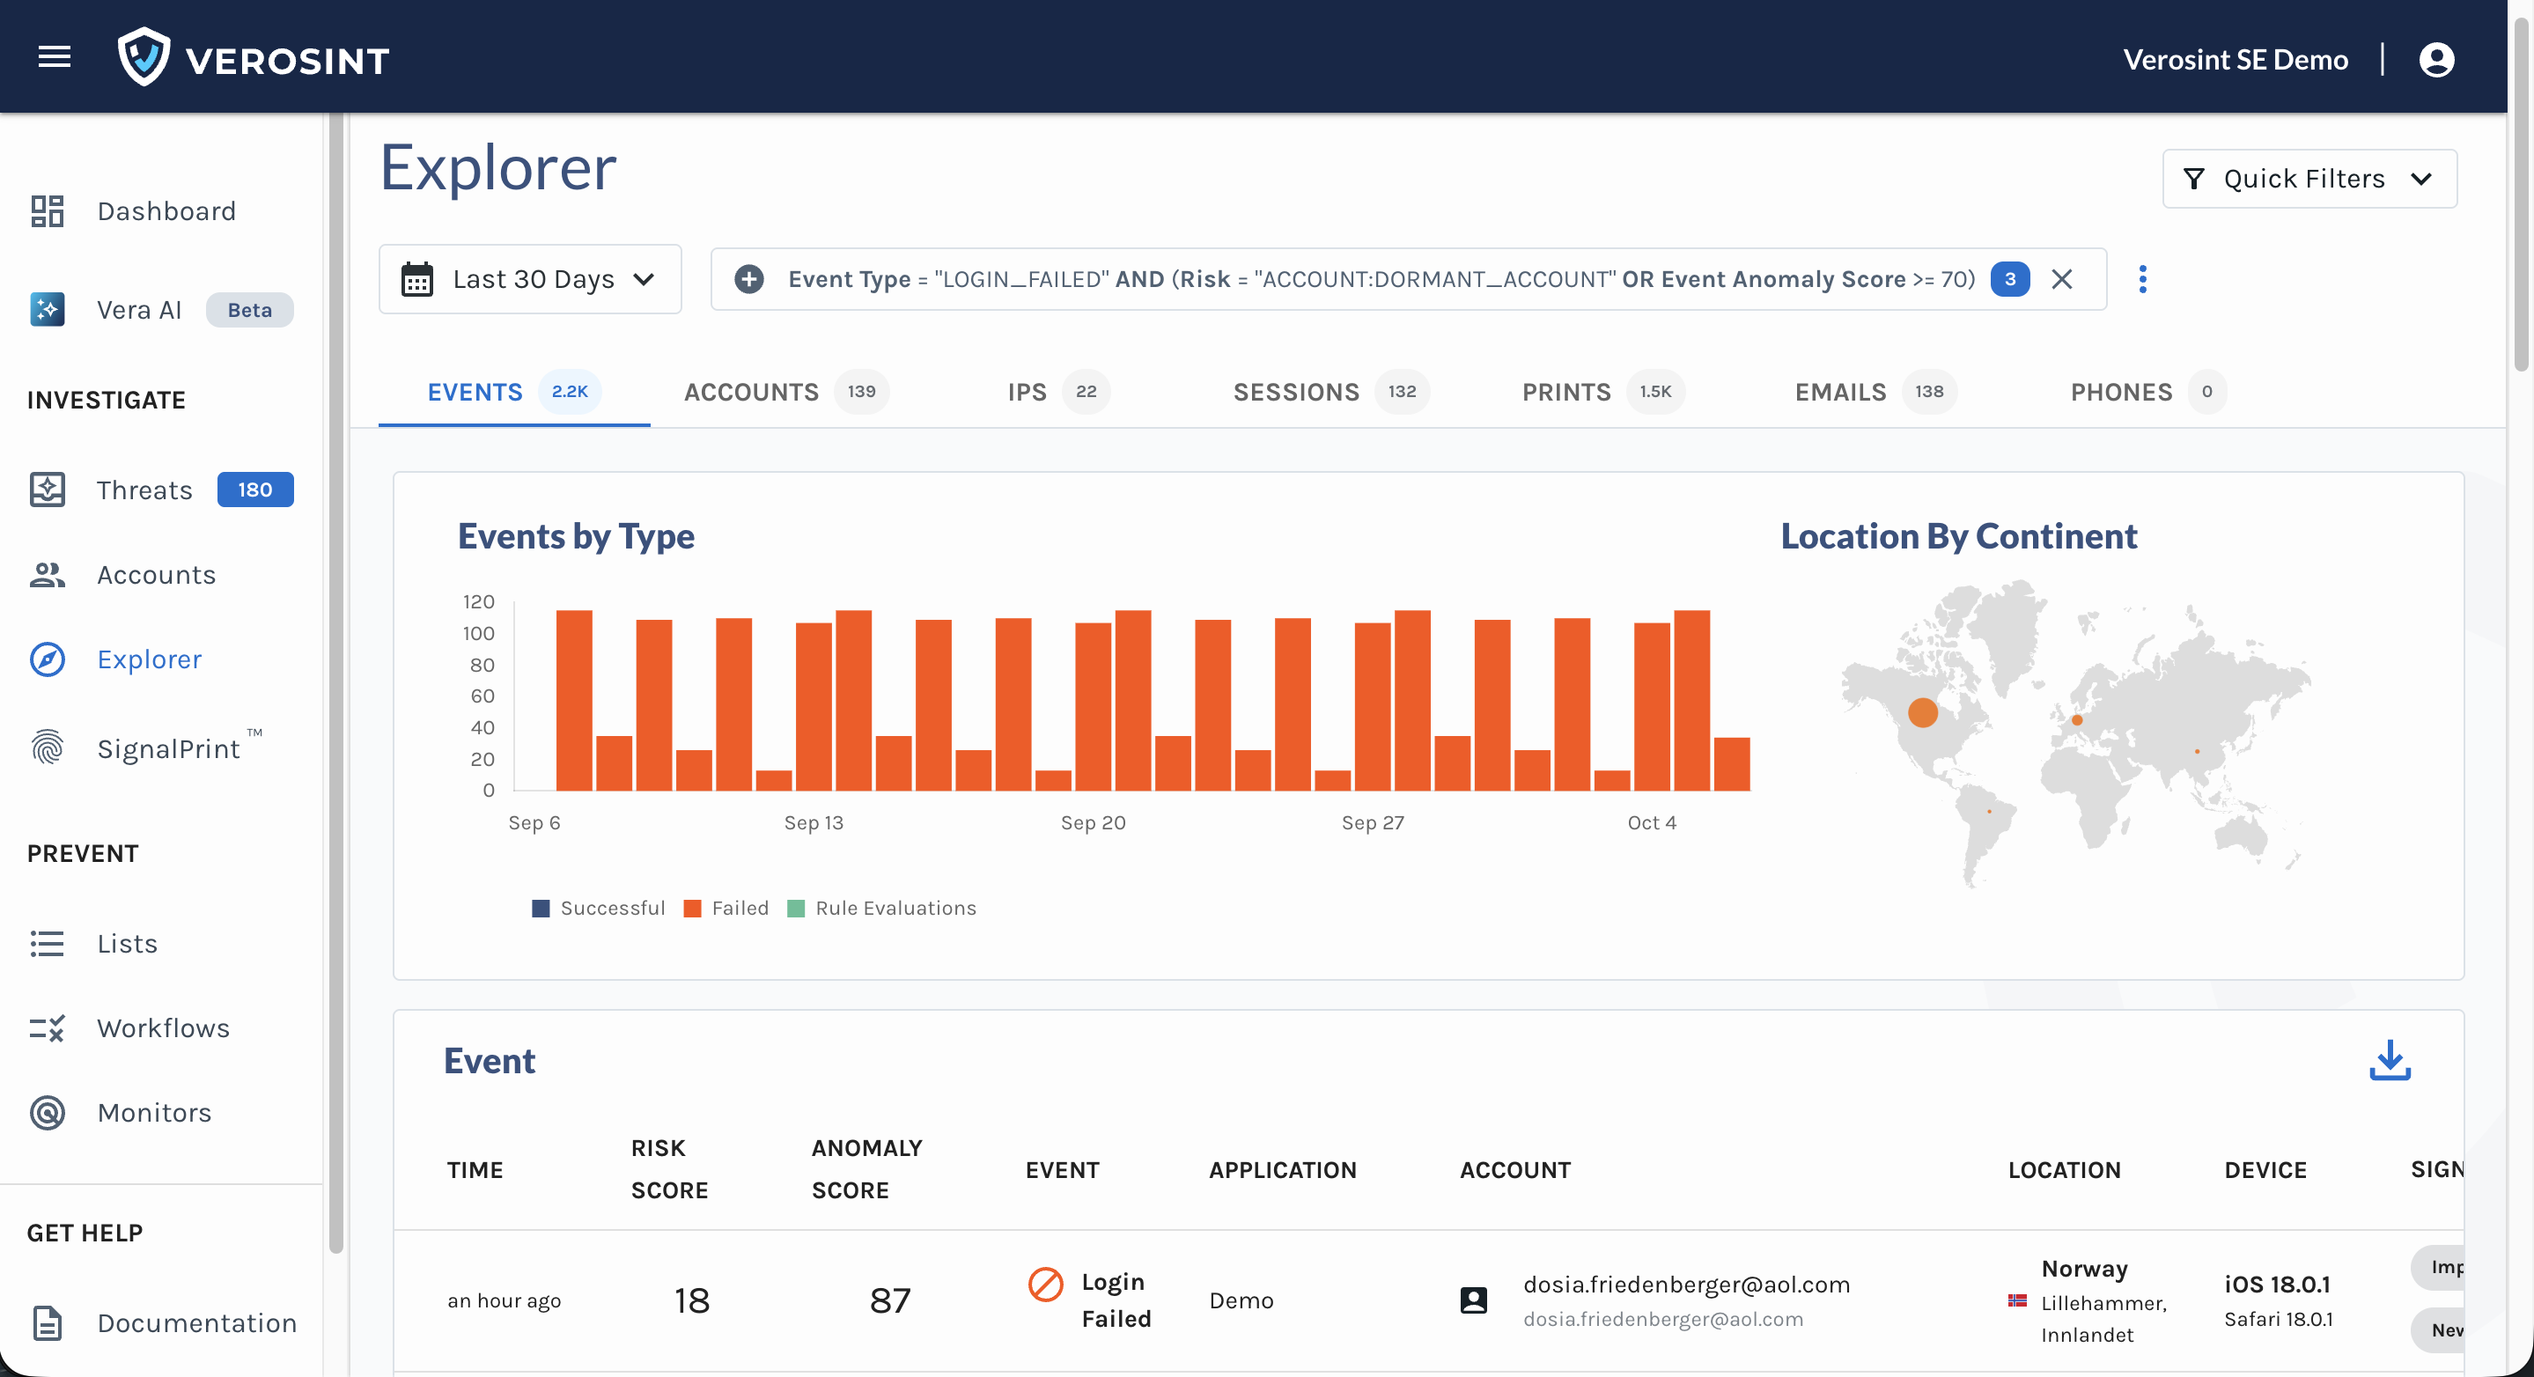Clear the query with the X icon
The image size is (2534, 1377).
coord(2062,279)
